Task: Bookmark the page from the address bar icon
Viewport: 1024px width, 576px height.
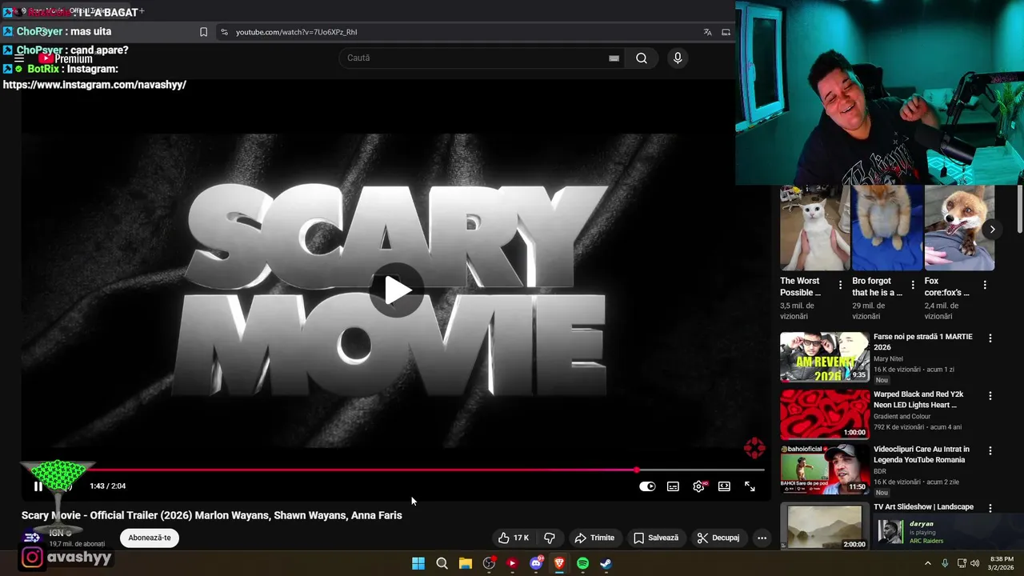Action: tap(203, 32)
